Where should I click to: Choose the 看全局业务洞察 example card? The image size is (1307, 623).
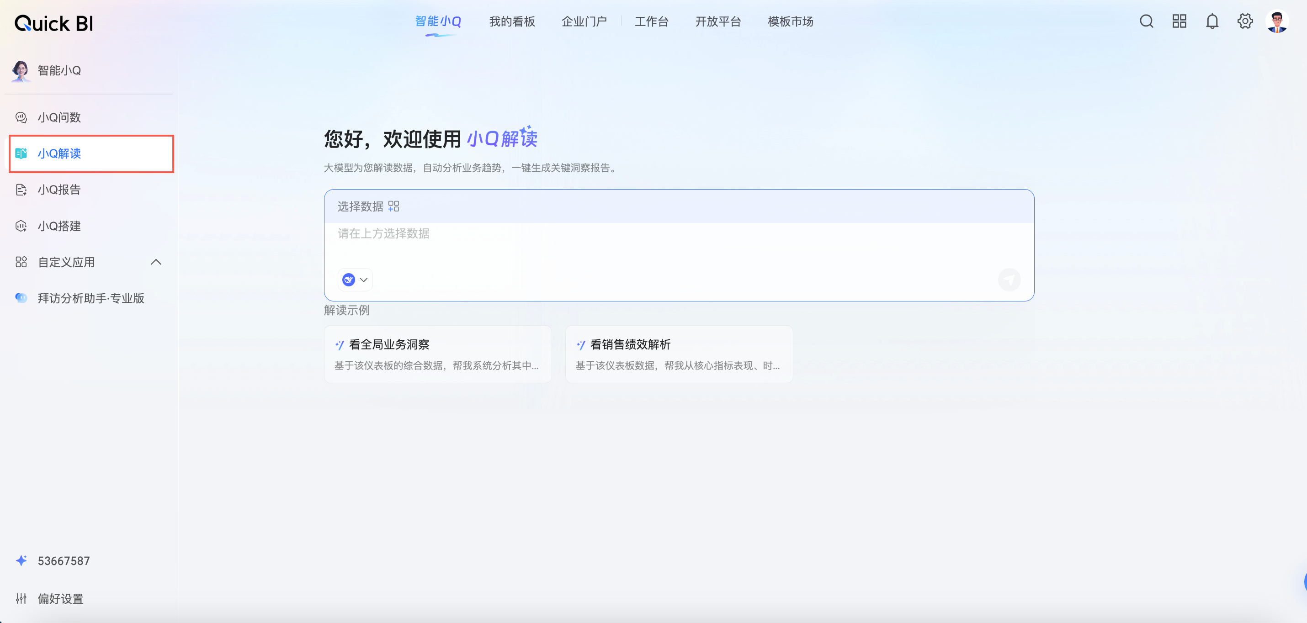point(438,354)
